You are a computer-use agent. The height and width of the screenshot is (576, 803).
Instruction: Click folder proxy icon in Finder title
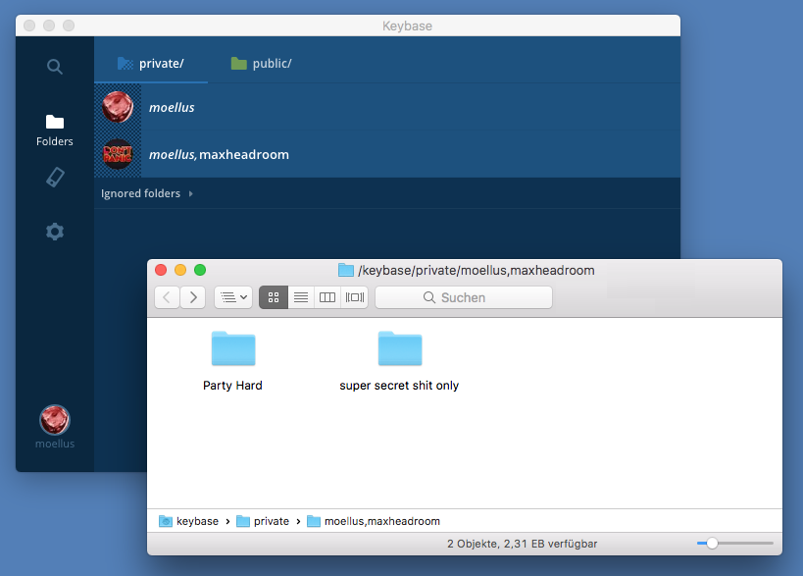pos(346,270)
